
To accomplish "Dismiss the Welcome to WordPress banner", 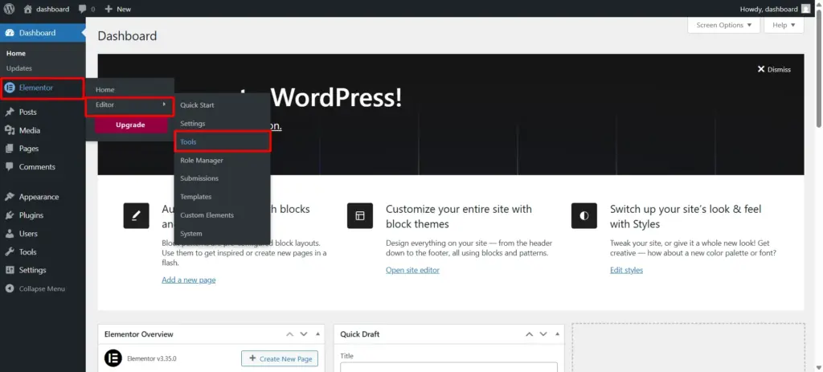I will point(774,69).
